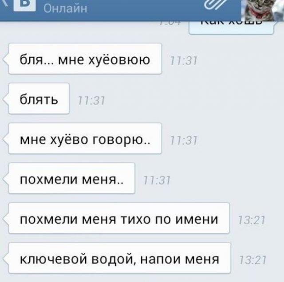
Task: Select the 'бля... мне хуёовюю' message bubble
Action: (x=85, y=59)
